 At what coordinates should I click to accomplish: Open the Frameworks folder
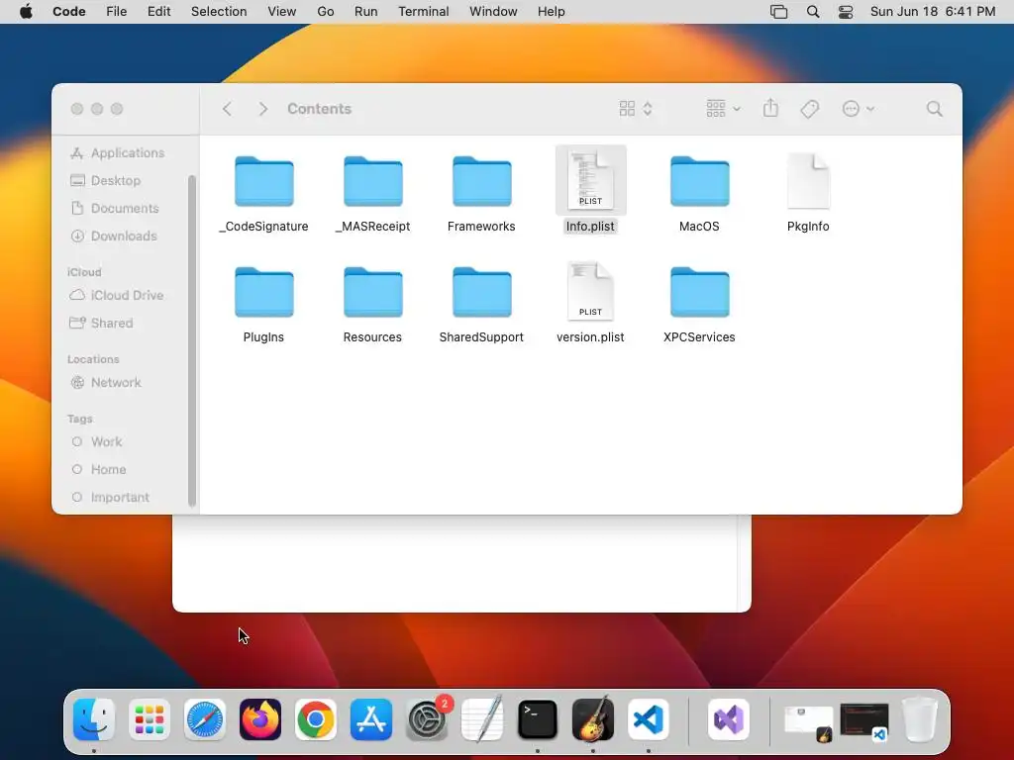(x=482, y=182)
